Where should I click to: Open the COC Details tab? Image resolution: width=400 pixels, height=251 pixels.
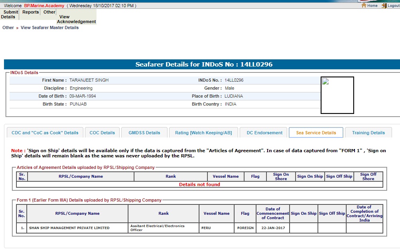[x=102, y=133]
